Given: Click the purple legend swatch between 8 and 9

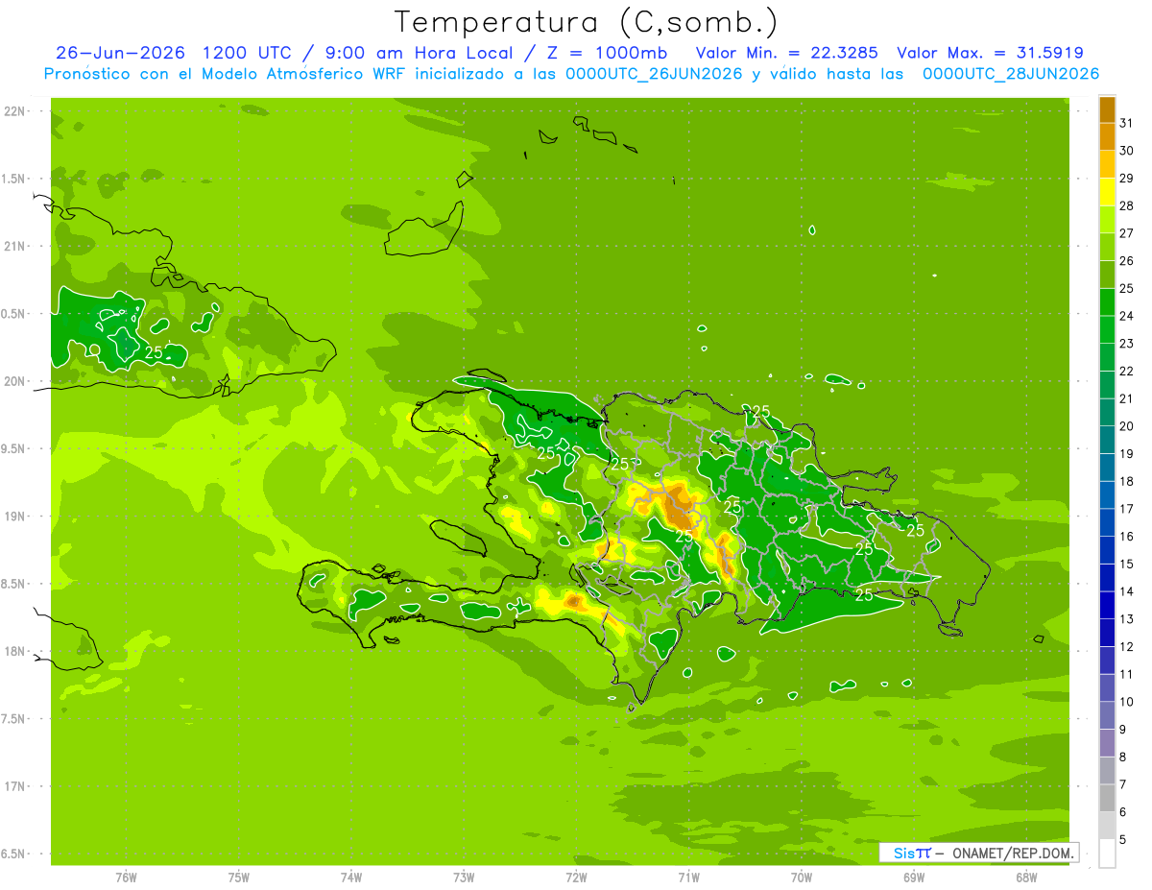Looking at the screenshot, I should [x=1107, y=743].
